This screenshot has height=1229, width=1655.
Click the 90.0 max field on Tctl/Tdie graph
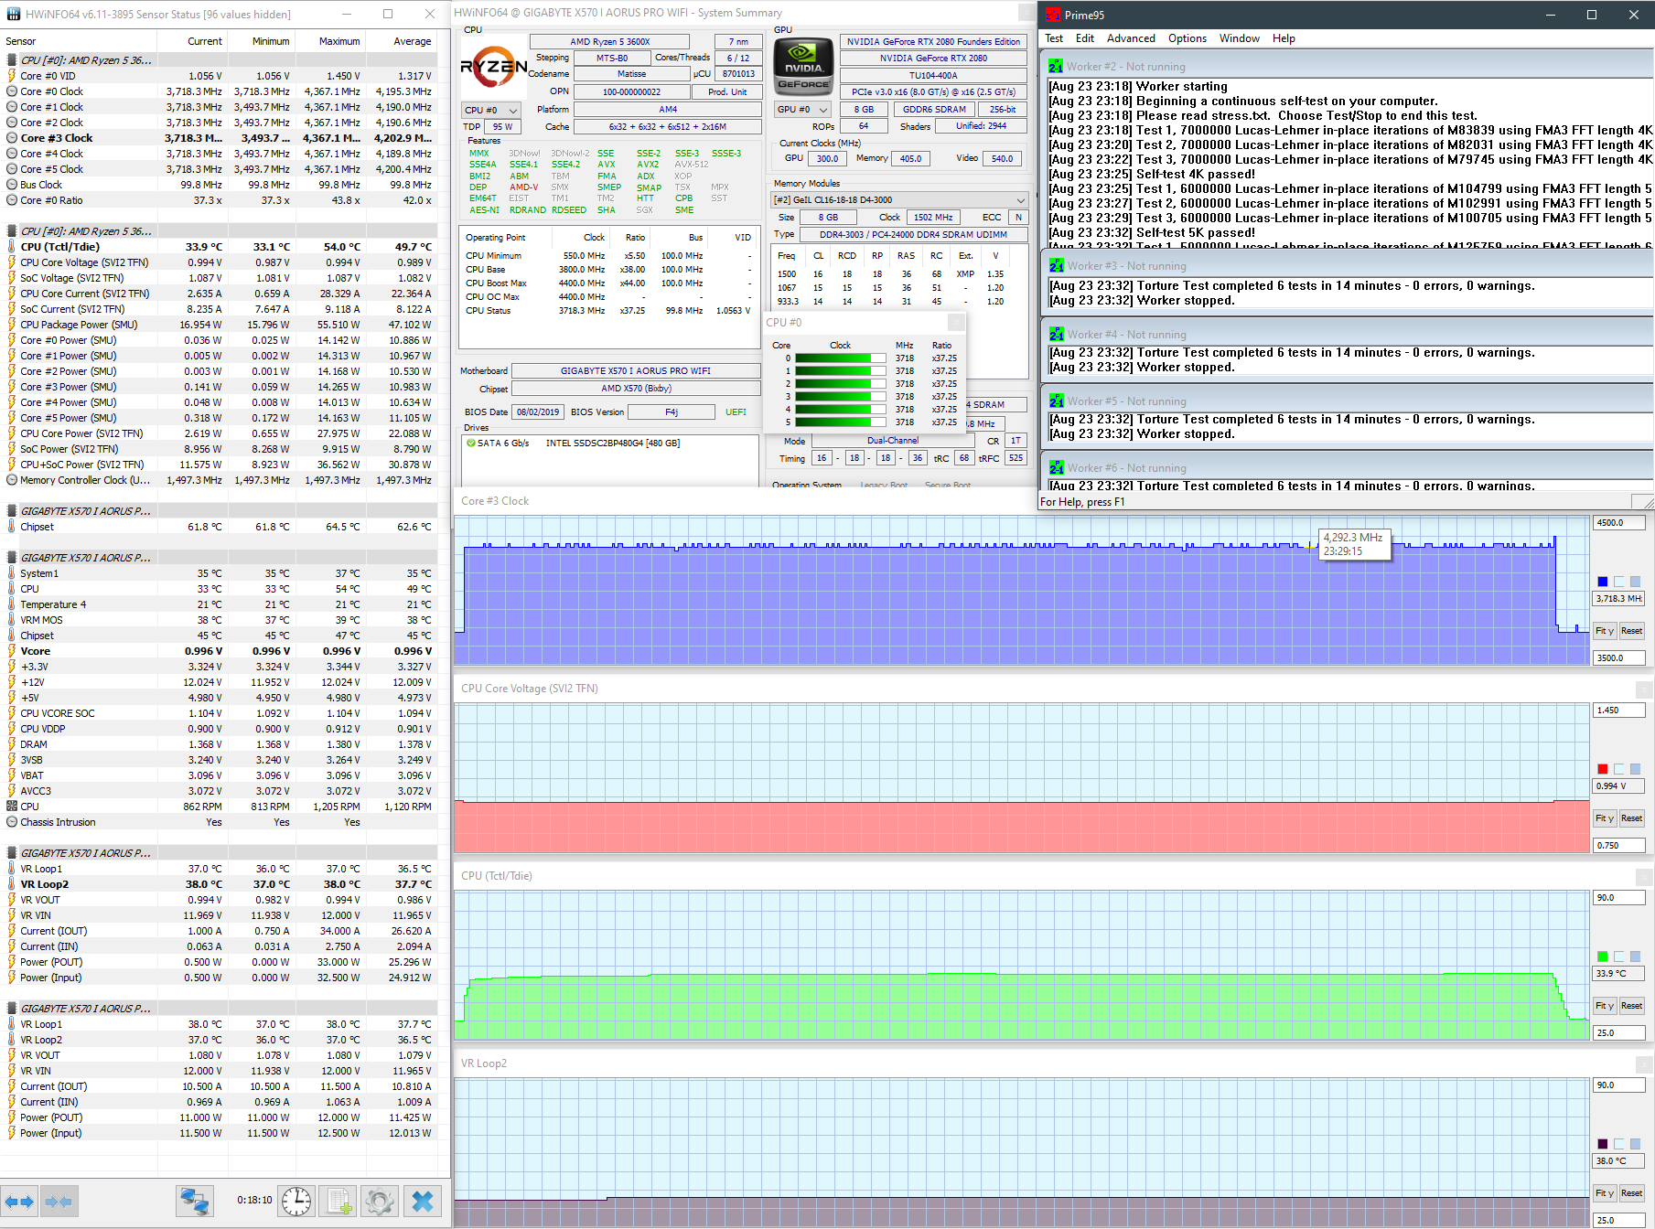tap(1619, 898)
